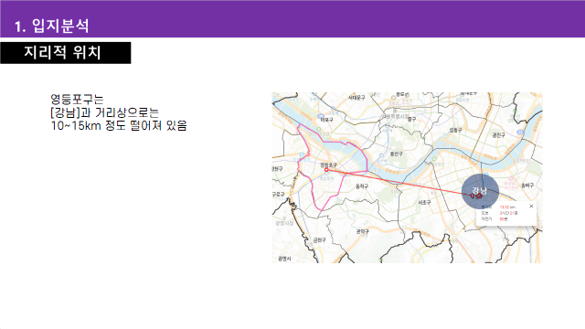Image resolution: width=585 pixels, height=329 pixels.
Task: Click the 관악구 label on the map
Action: 362,231
